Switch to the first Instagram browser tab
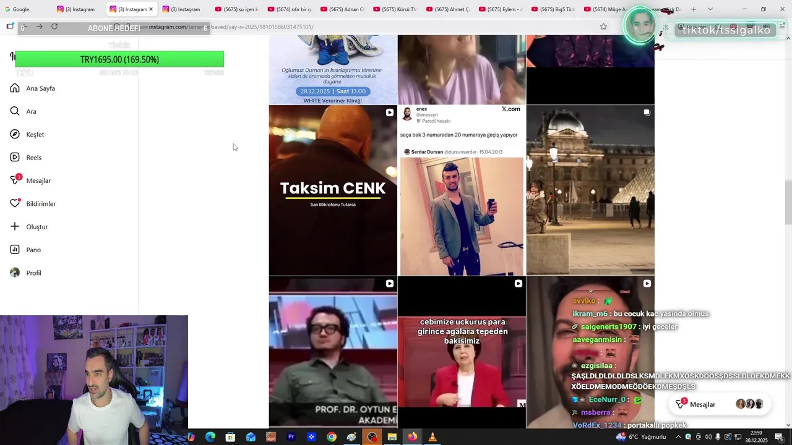This screenshot has height=445, width=792. click(79, 9)
